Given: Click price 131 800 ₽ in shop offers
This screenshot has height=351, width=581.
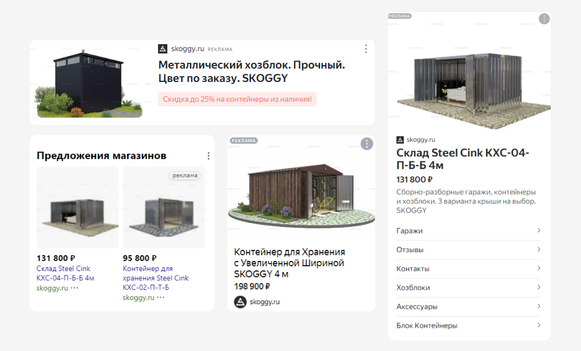Looking at the screenshot, I should pos(56,258).
